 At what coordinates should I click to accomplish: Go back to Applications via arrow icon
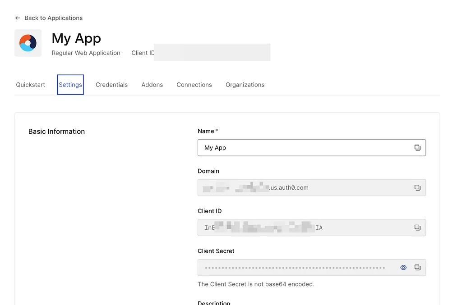point(18,18)
